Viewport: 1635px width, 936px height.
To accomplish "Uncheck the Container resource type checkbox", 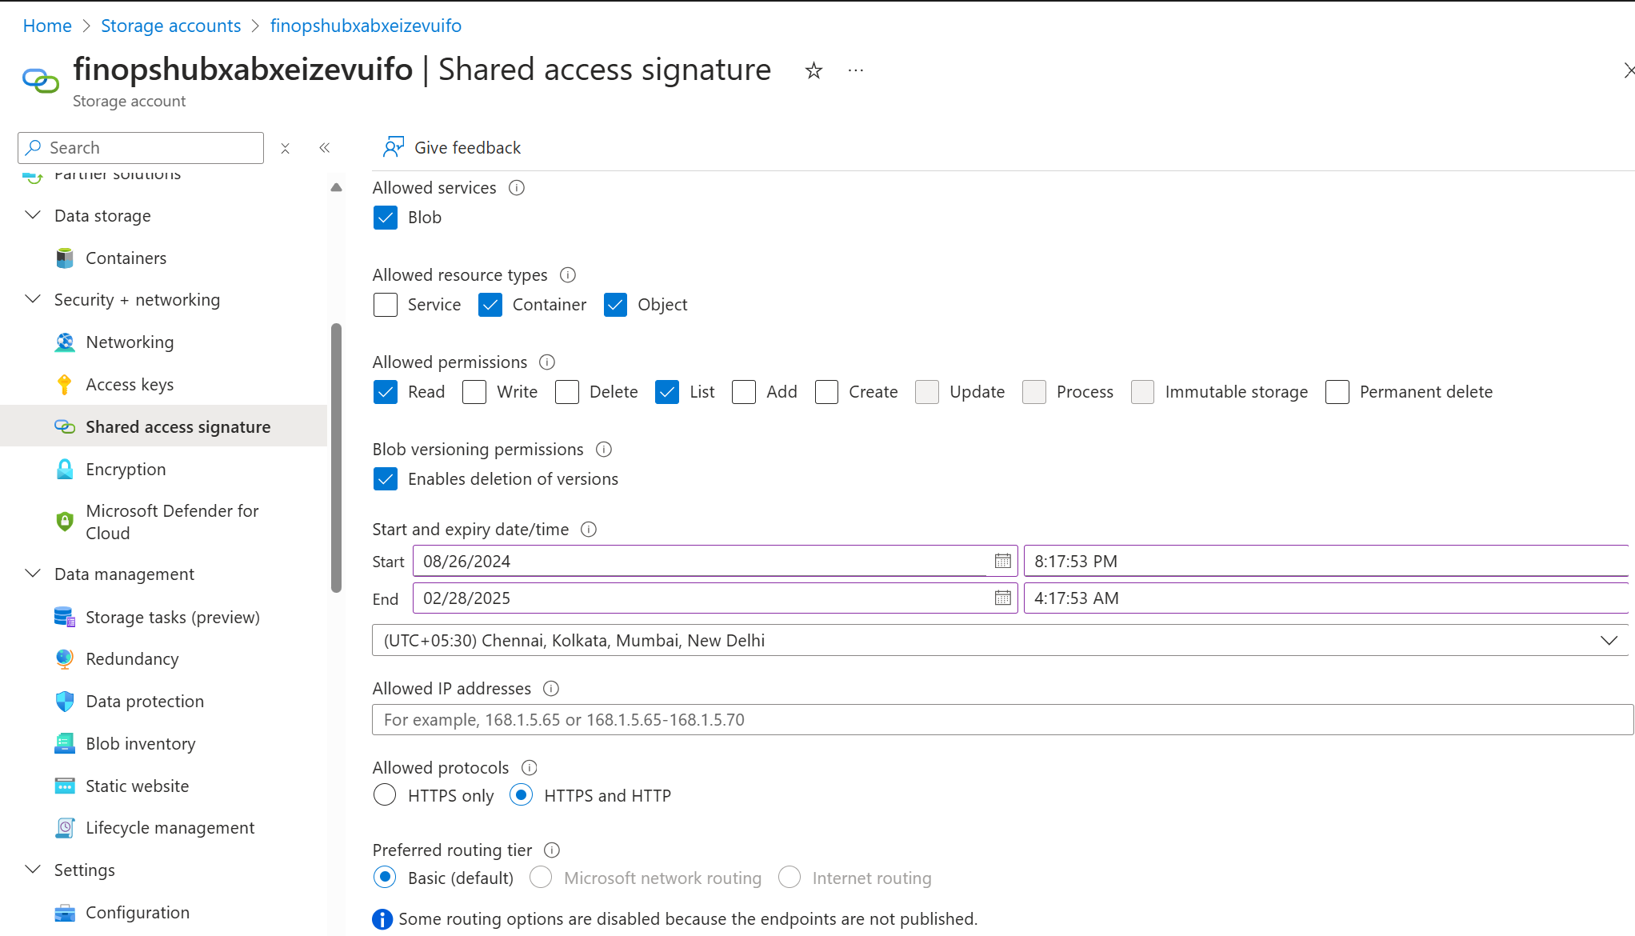I will click(x=490, y=305).
